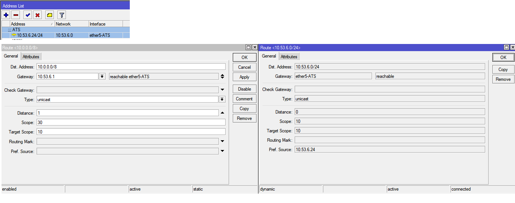
Task: Sort by the Address column header
Action: coord(32,24)
